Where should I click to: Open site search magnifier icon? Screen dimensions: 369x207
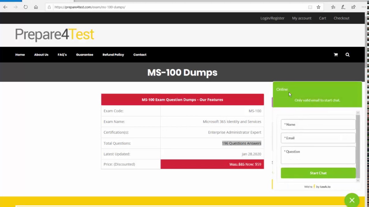(x=347, y=55)
